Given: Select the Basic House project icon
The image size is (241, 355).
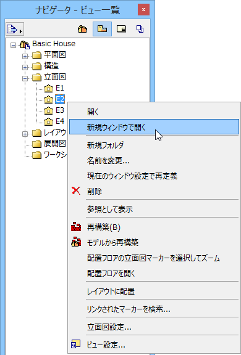Looking at the screenshot, I should coord(25,44).
